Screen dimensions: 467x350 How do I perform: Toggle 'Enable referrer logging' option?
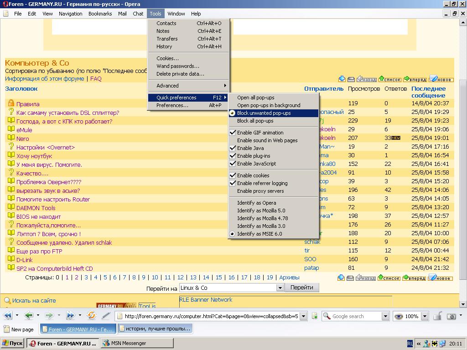(274, 183)
